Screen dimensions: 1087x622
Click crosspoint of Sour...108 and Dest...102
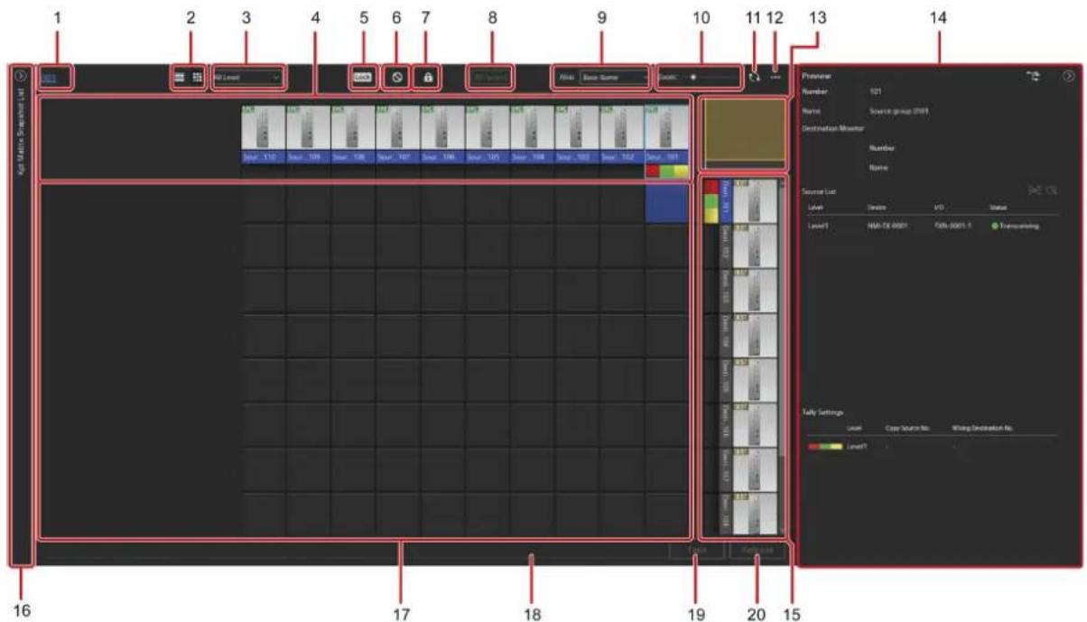click(x=353, y=246)
